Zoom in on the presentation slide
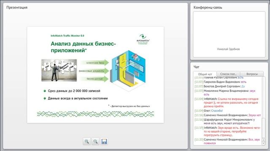 coord(86,141)
